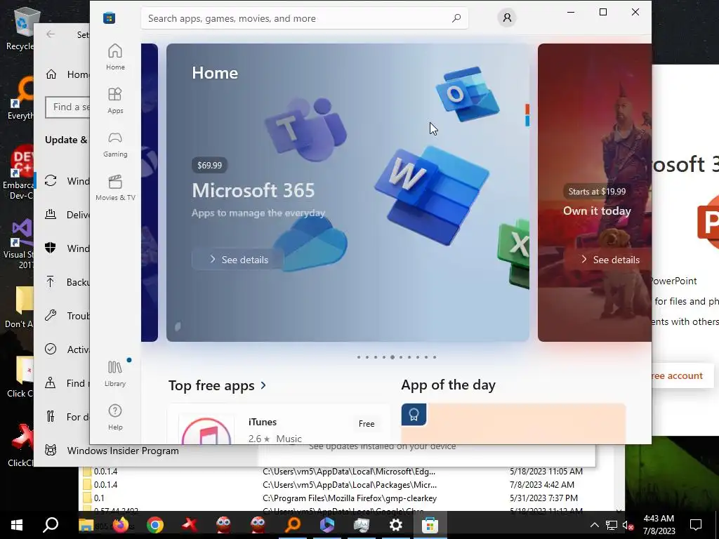Open Backup item in Settings sidebar

tap(62, 282)
